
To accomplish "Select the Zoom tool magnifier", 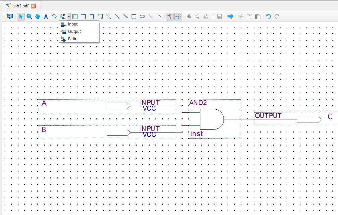I will click(29, 16).
